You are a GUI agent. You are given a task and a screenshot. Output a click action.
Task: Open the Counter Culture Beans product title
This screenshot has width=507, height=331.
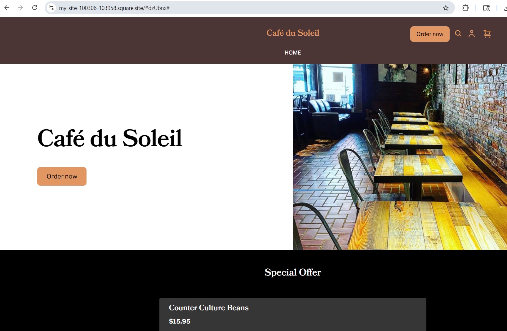(x=209, y=308)
